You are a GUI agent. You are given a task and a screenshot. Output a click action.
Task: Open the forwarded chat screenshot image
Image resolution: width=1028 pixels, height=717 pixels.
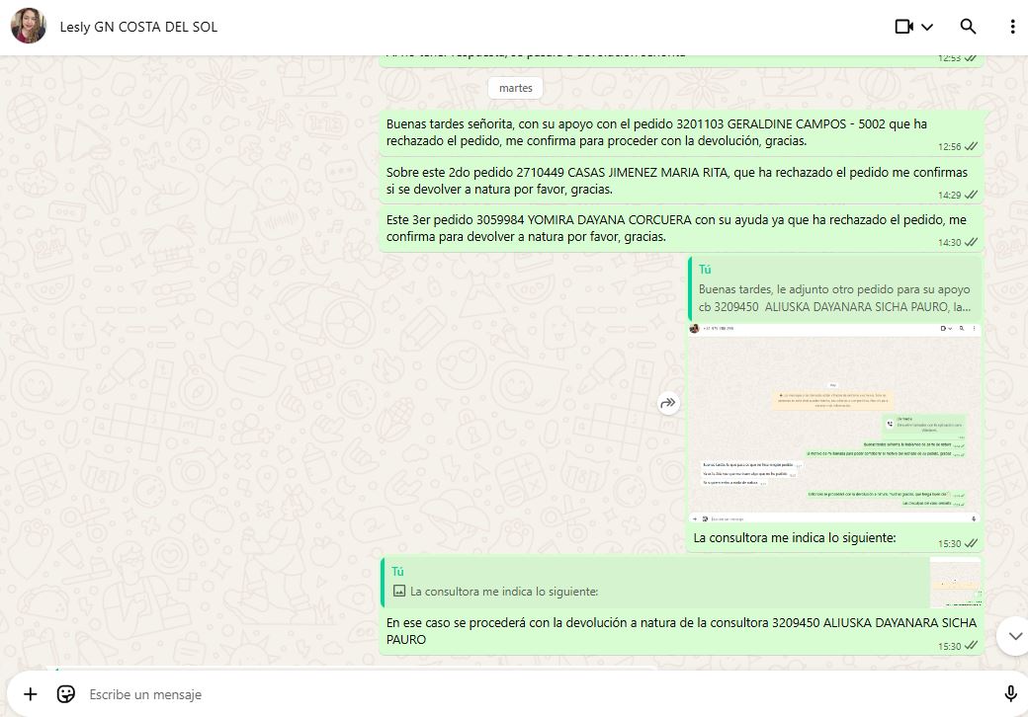coord(835,422)
